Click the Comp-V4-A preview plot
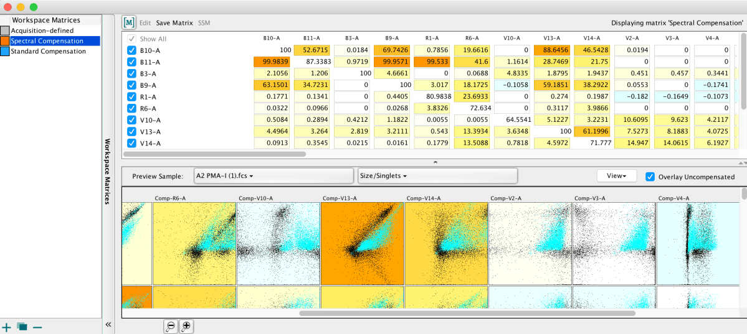 [x=697, y=243]
